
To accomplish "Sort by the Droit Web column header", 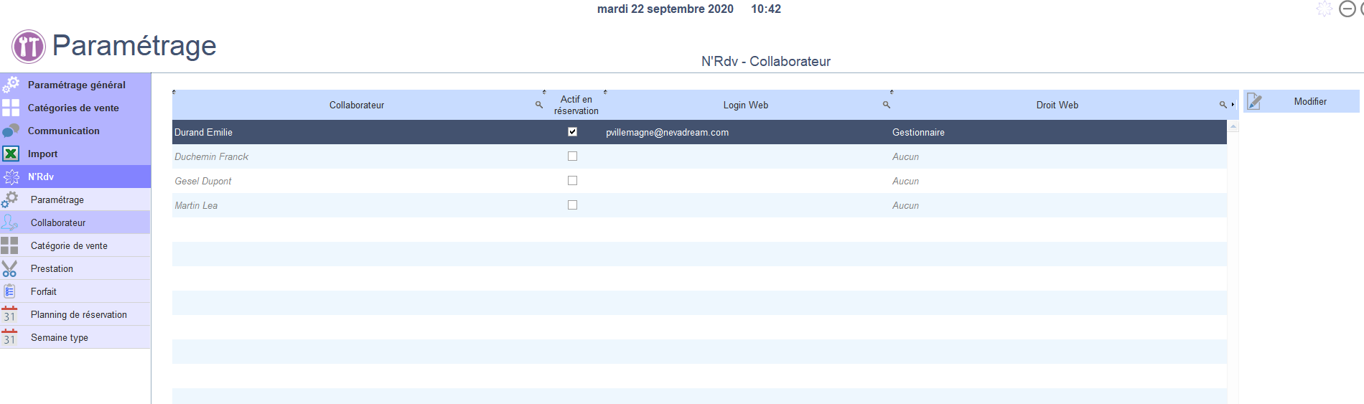I will coord(1057,105).
